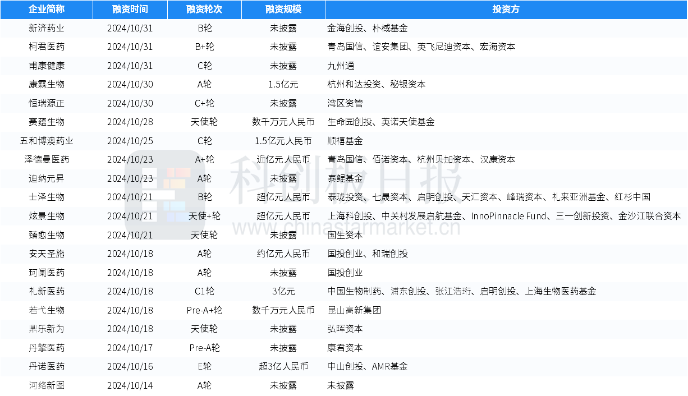Screen dimensions: 688x396
Task: Click the 融资规模 column header
Action: (x=283, y=10)
